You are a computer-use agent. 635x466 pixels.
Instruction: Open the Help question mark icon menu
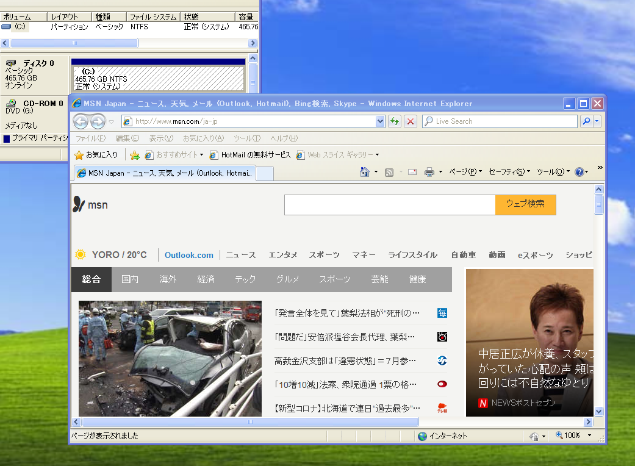pos(579,172)
